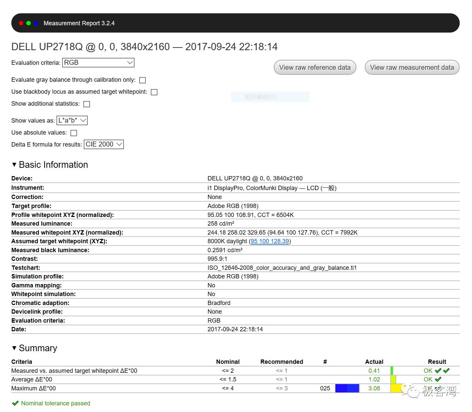This screenshot has height=412, width=472.
Task: Click the Measured vs. assumed target whitepoint row label
Action: [x=74, y=371]
